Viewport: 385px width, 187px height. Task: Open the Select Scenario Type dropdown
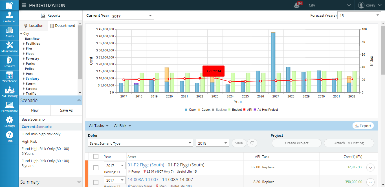140,143
